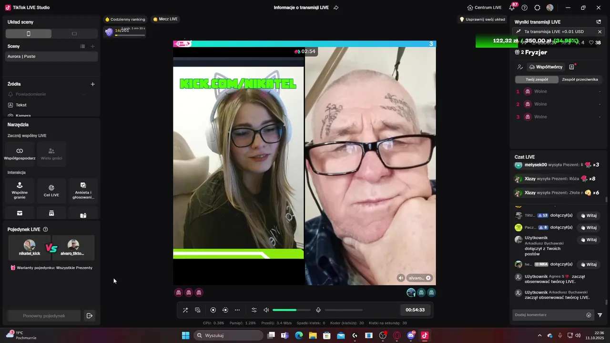
Task: Select team slot 1 Wolne
Action: [x=559, y=91]
